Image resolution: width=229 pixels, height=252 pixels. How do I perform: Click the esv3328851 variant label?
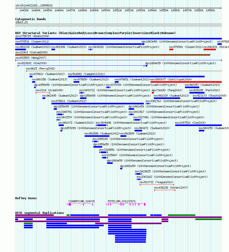pyautogui.click(x=135, y=150)
